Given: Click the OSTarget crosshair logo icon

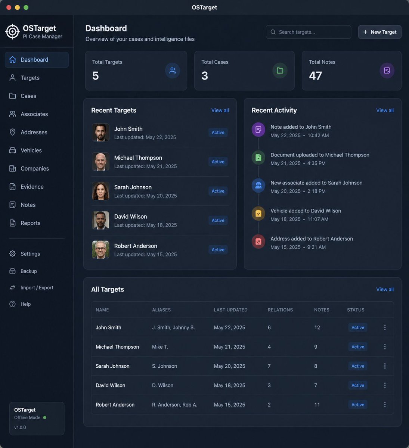Looking at the screenshot, I should point(12,32).
